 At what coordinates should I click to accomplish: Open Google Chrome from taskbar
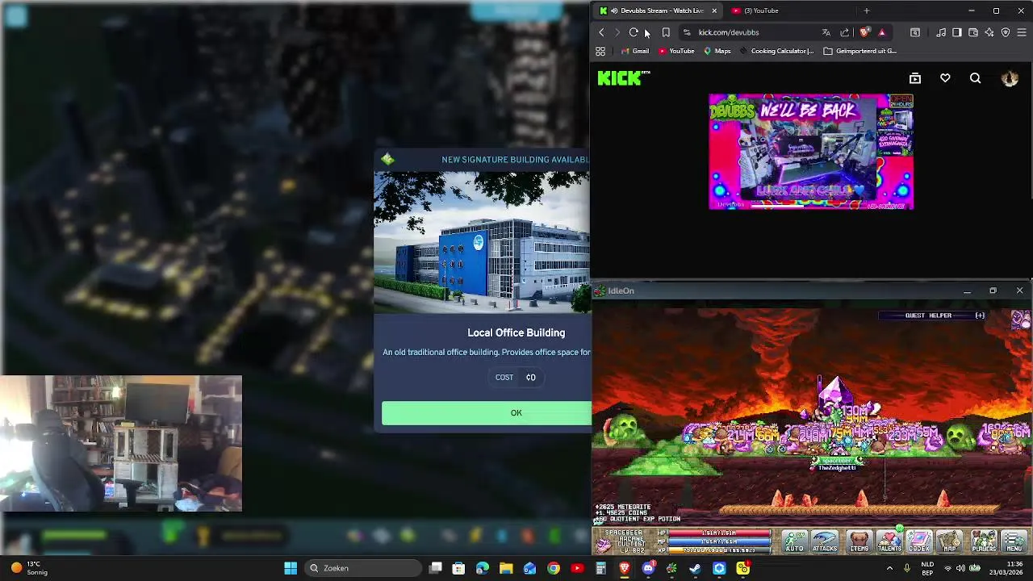tap(554, 568)
